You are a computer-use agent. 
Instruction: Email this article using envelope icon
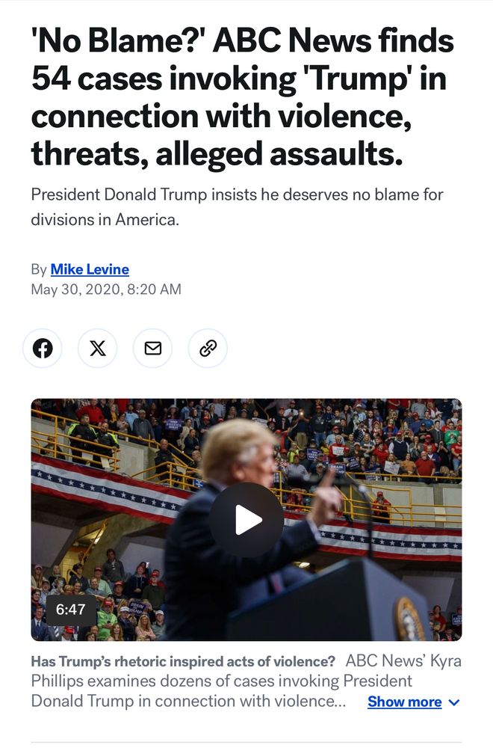(153, 349)
